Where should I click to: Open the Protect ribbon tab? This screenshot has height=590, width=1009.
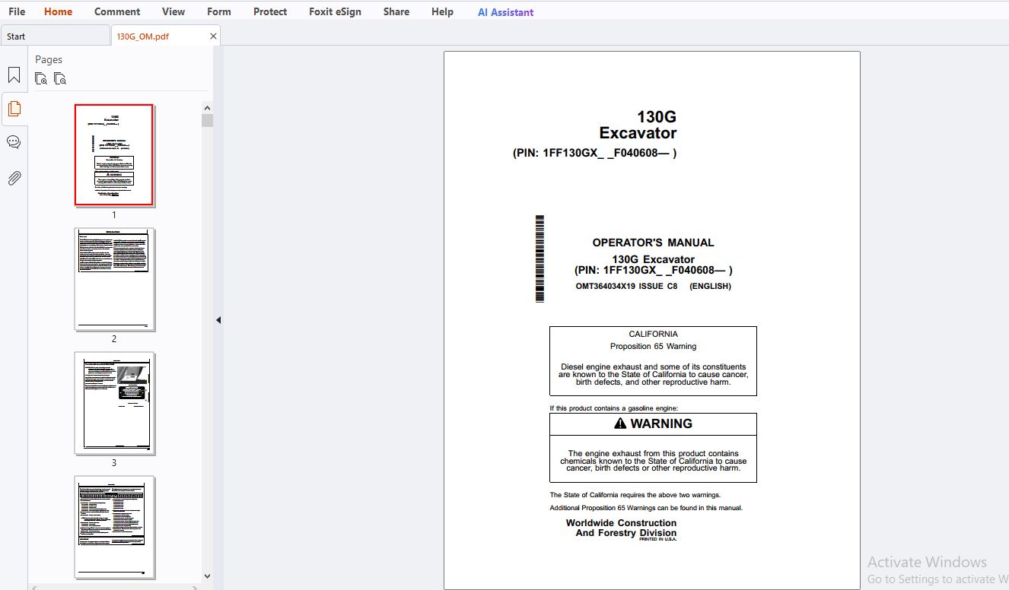tap(270, 11)
